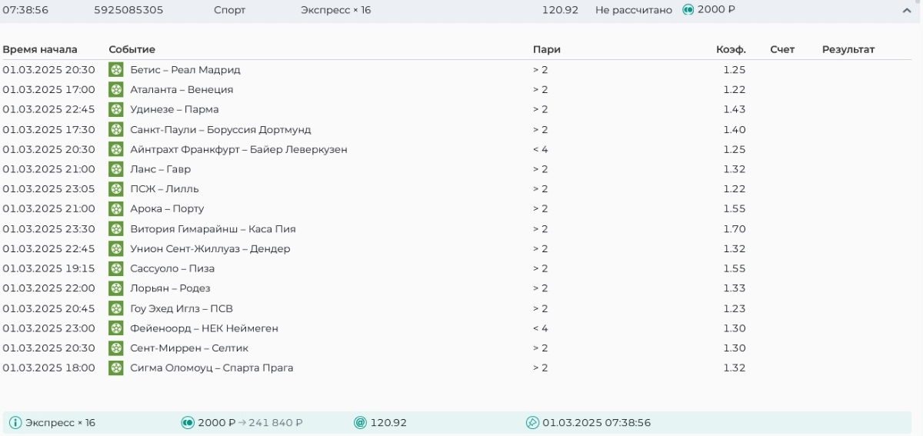
Task: Click the start time 01.03.2025 17:00
Action: [x=49, y=90]
